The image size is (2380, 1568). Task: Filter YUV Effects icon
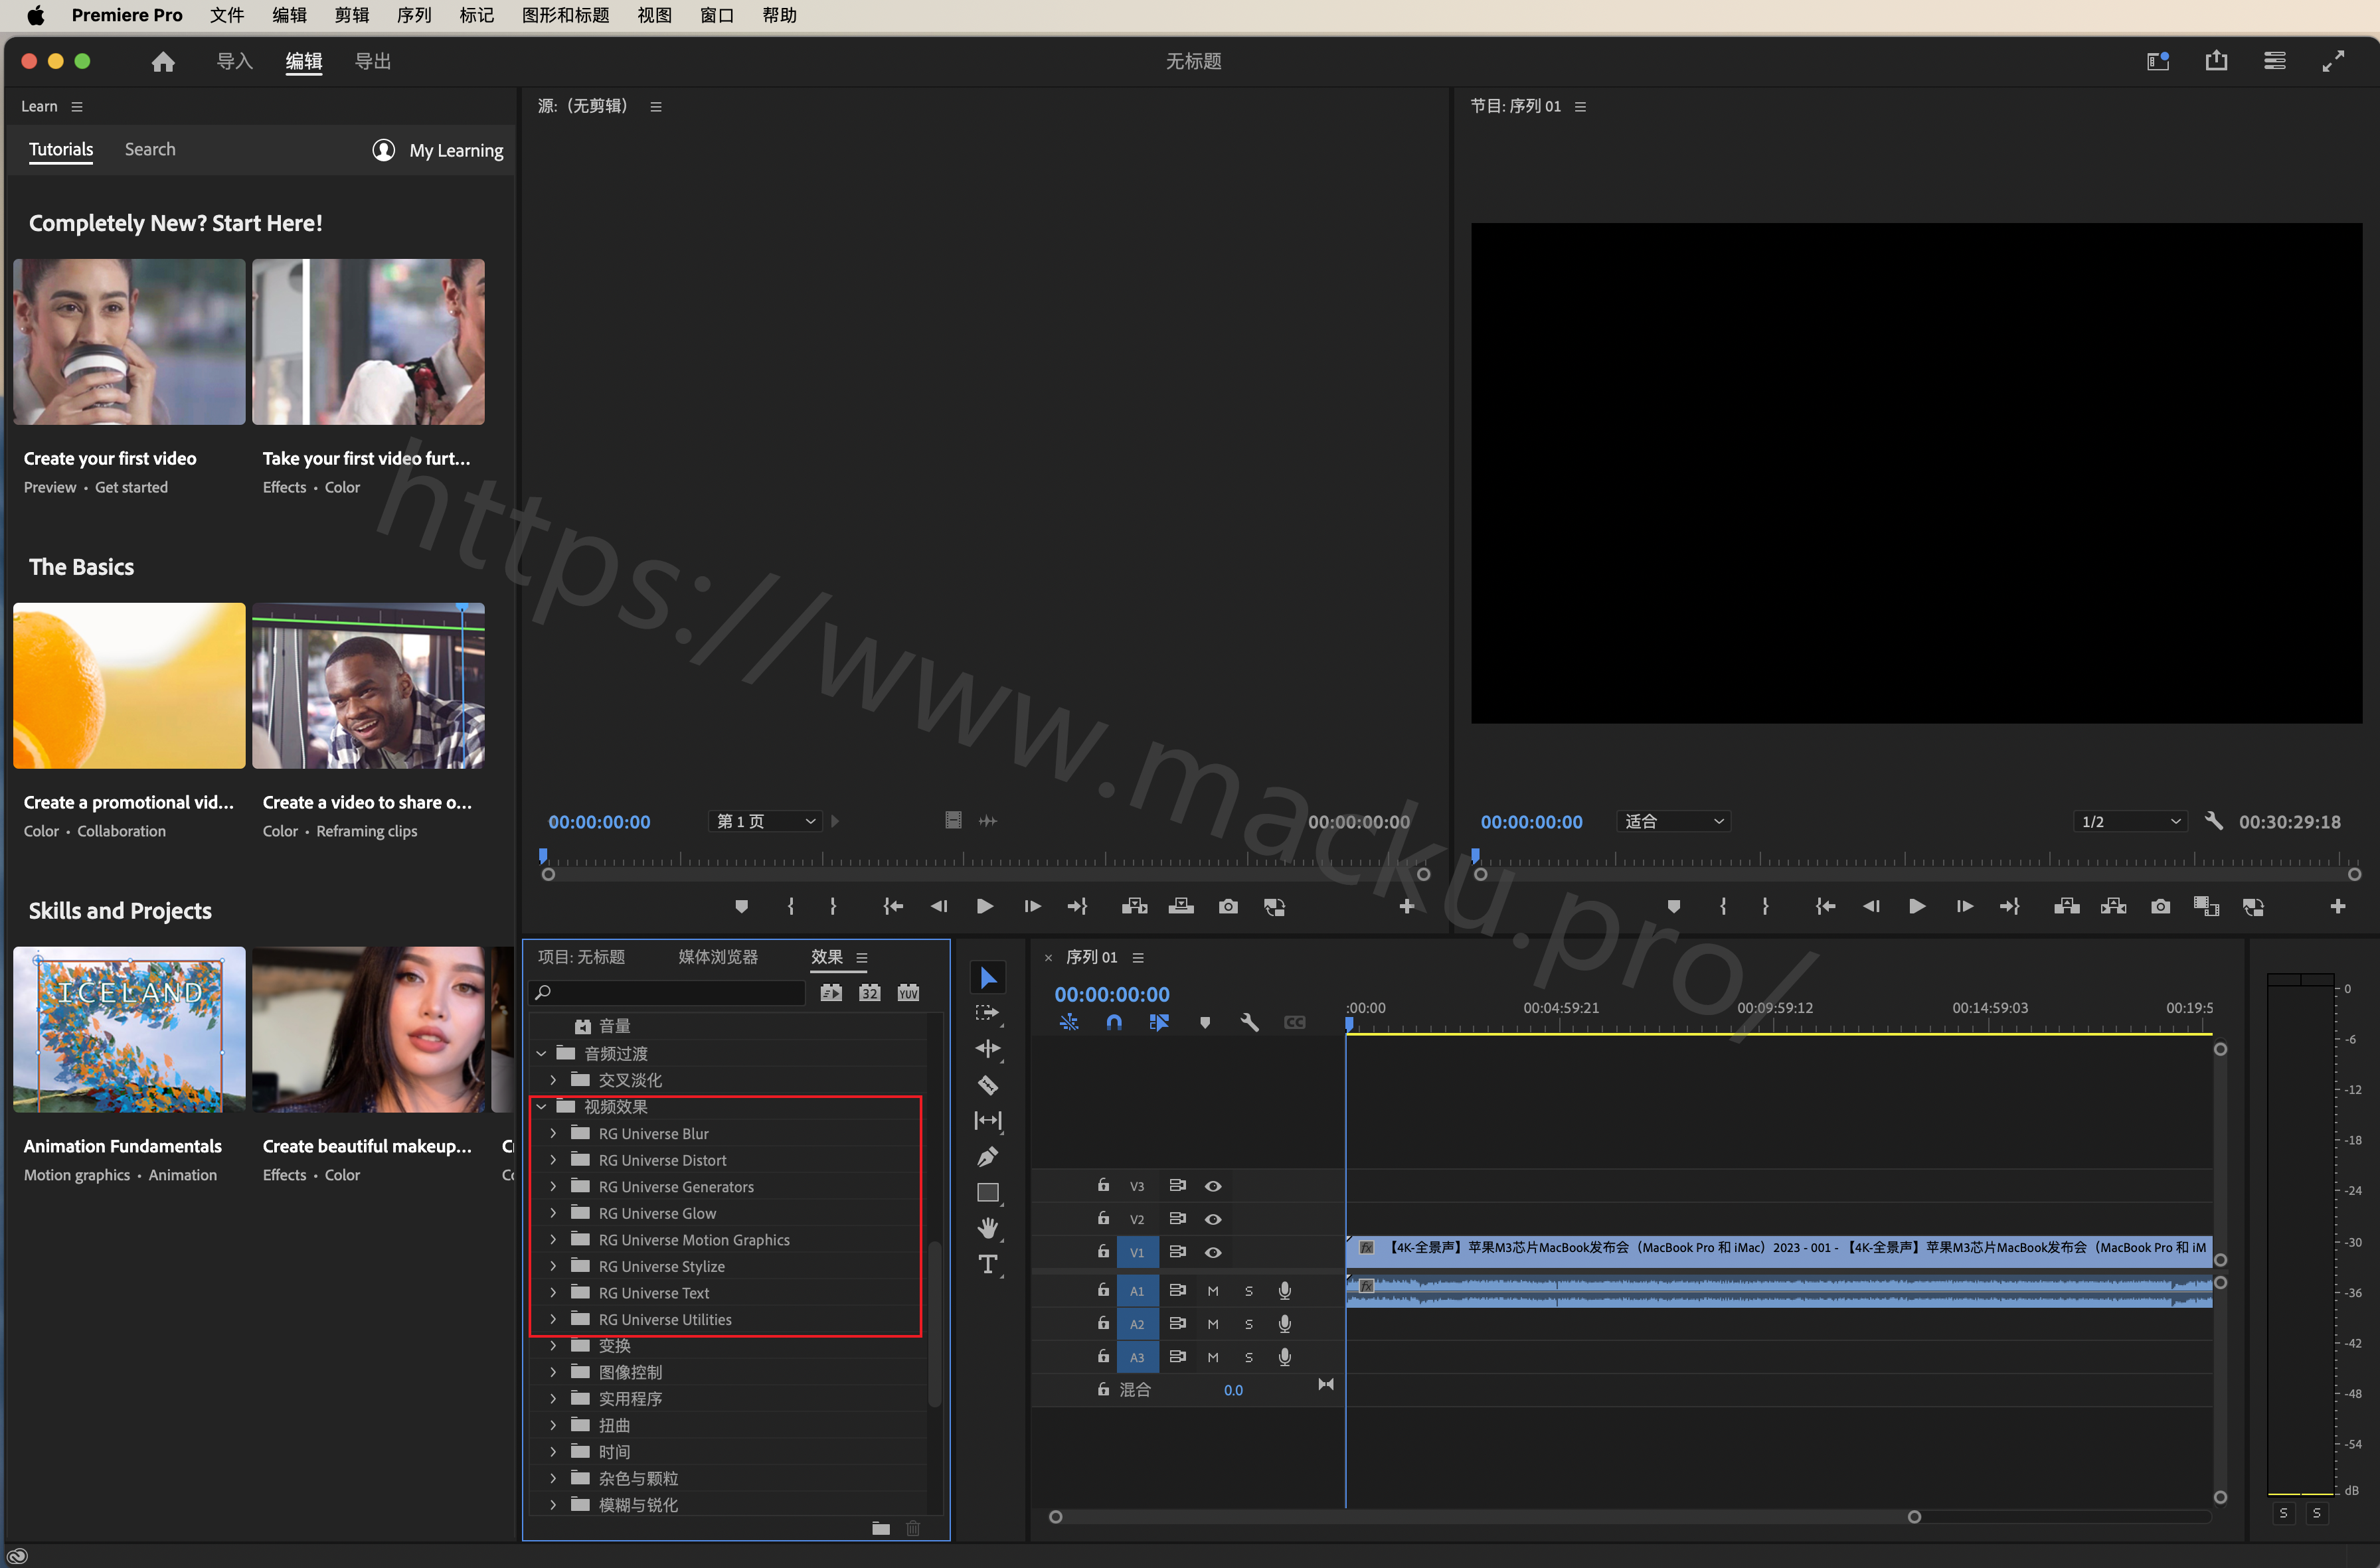(x=908, y=993)
